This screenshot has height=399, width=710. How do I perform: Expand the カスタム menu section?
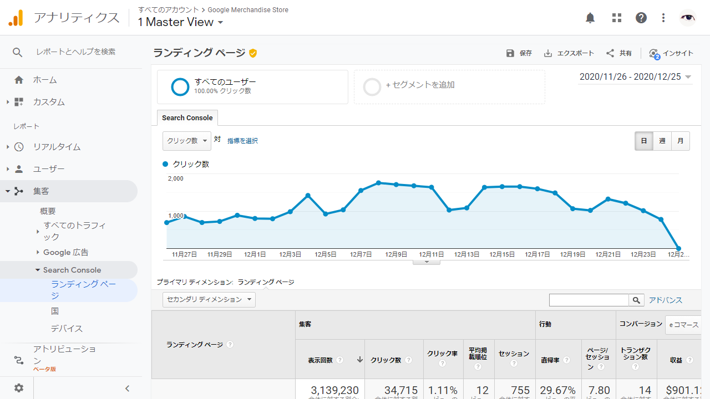8,102
